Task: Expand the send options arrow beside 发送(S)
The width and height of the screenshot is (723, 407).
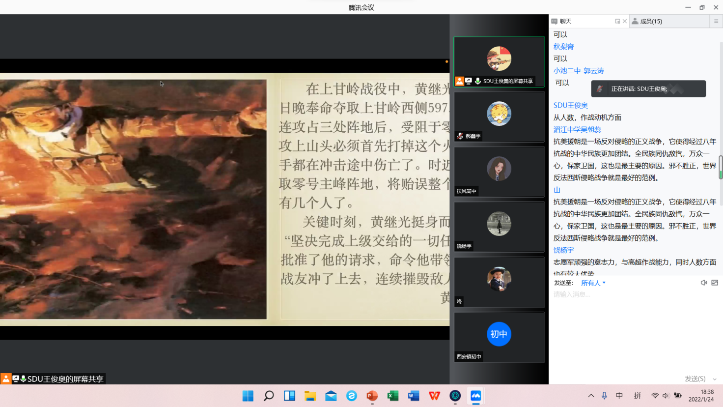Action: [x=715, y=379]
